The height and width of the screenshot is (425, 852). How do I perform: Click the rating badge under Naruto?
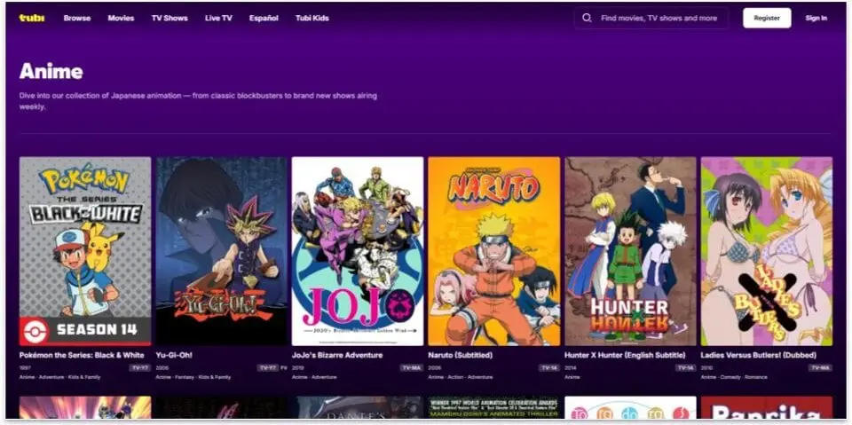coord(548,368)
